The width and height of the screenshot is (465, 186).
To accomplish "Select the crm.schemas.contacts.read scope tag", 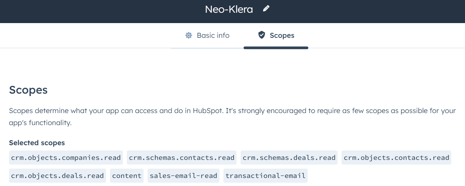I will pos(182,158).
